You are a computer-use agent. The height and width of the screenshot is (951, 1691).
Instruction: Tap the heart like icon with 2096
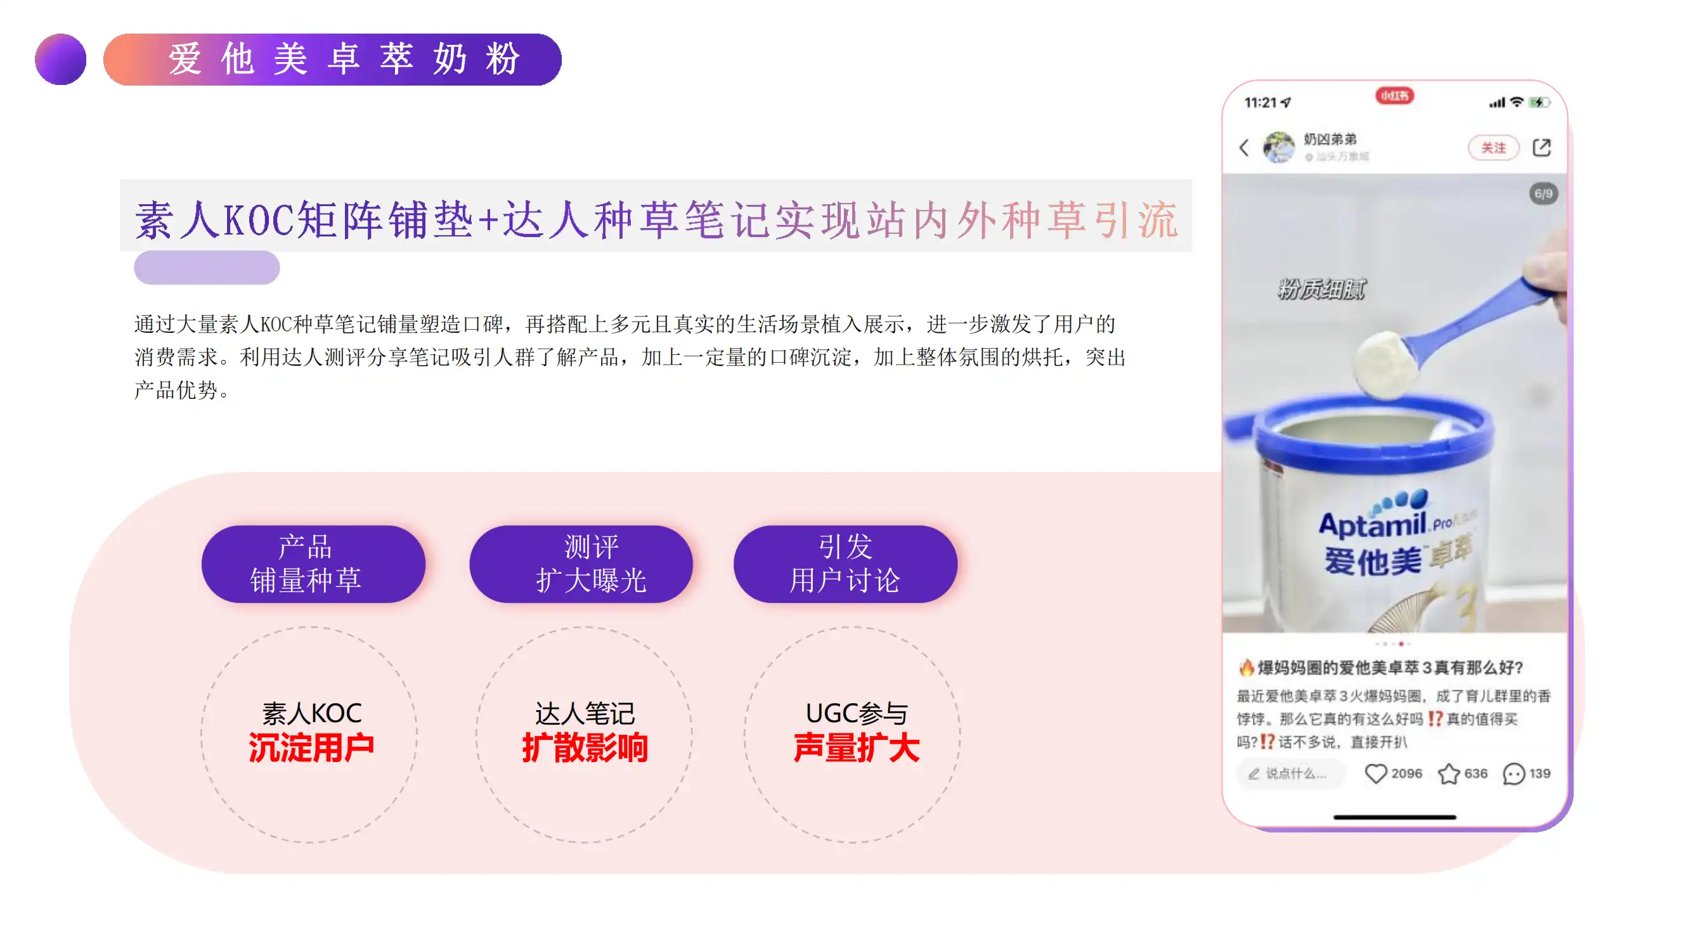[1376, 773]
